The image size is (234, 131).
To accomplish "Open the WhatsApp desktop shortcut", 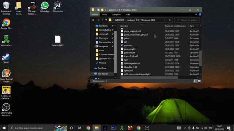I will [x=45, y=7].
